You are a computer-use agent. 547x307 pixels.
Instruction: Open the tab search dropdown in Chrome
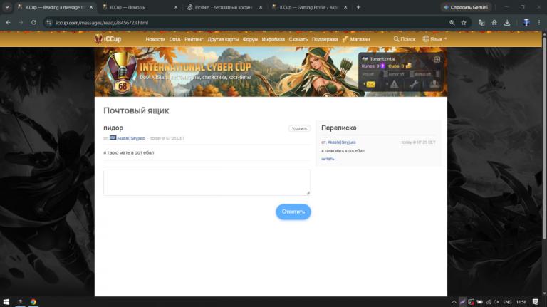click(7, 7)
